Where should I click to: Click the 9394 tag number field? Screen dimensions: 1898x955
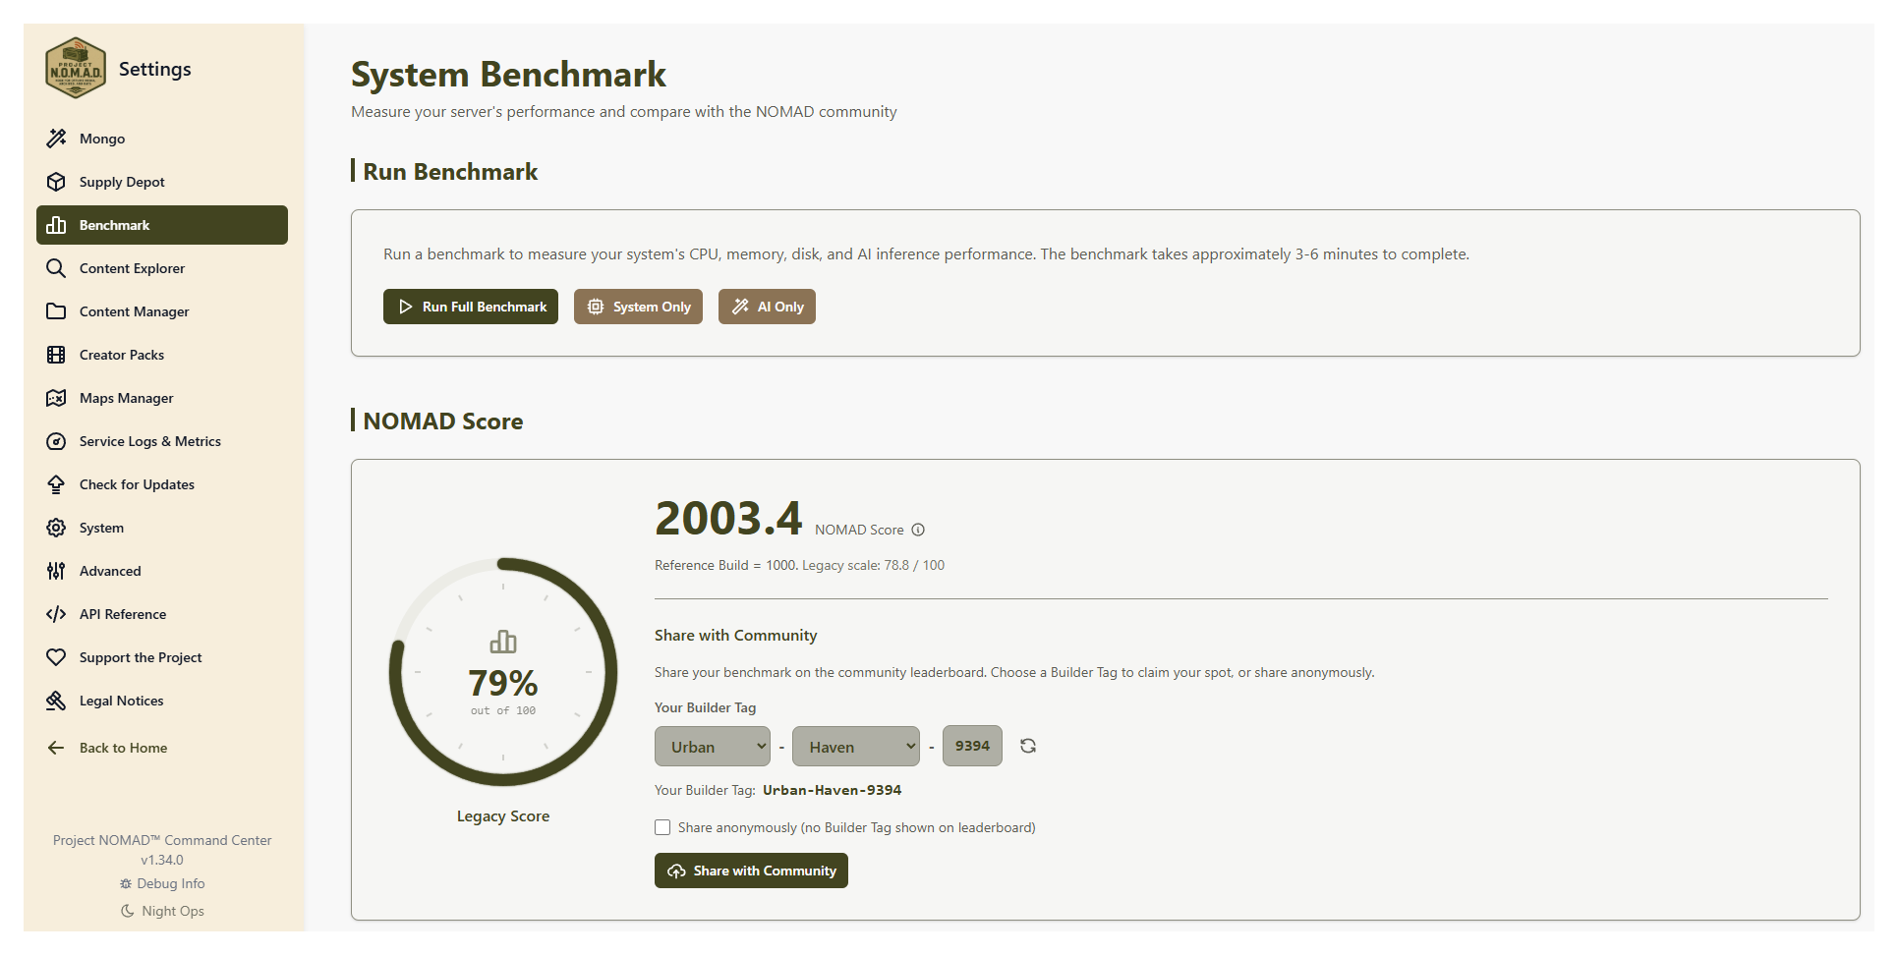(x=972, y=746)
